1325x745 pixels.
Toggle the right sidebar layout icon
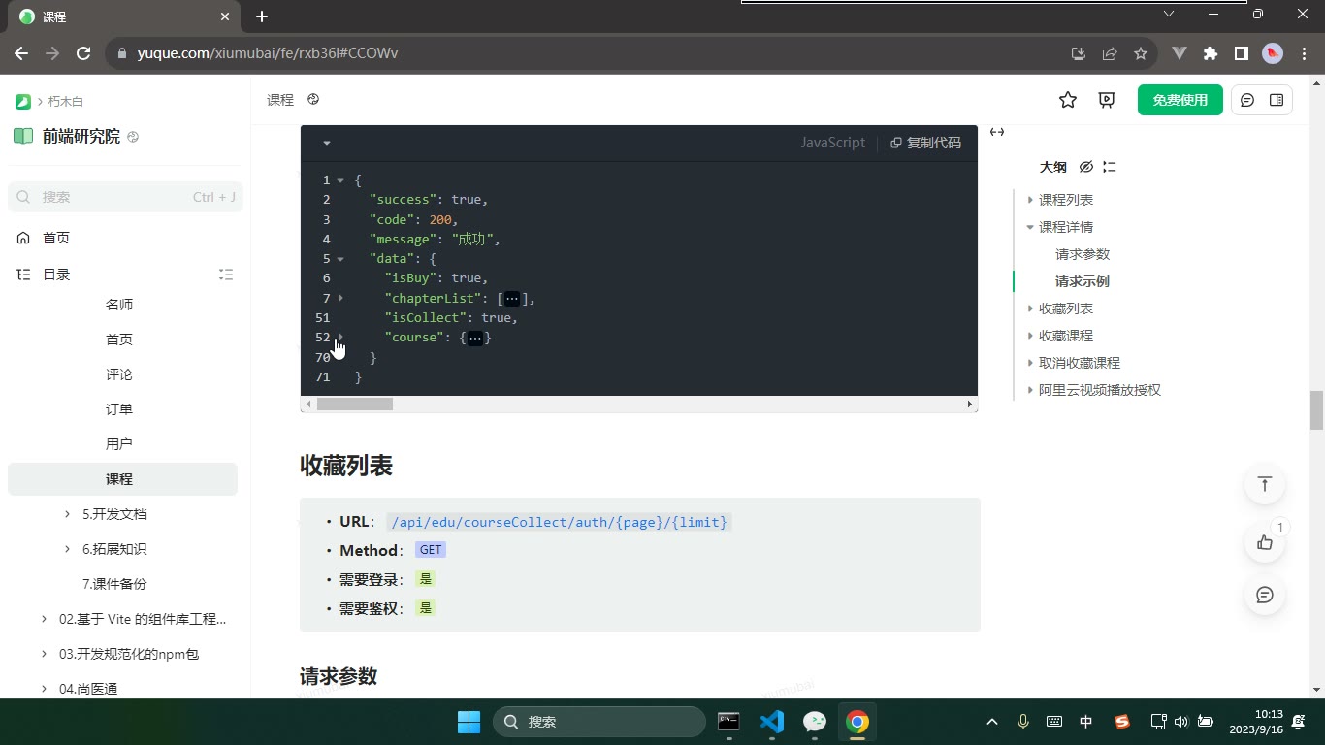(x=1277, y=100)
